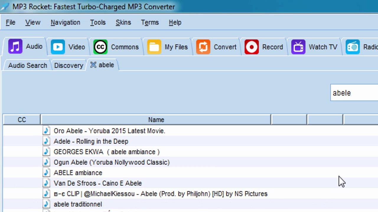
Task: Click the search field containing abele
Action: (x=354, y=93)
